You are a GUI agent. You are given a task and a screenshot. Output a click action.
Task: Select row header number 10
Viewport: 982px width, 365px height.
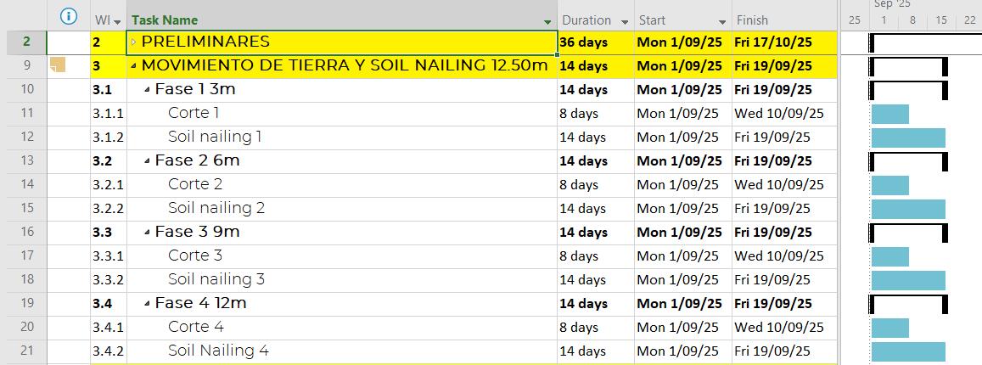click(27, 89)
